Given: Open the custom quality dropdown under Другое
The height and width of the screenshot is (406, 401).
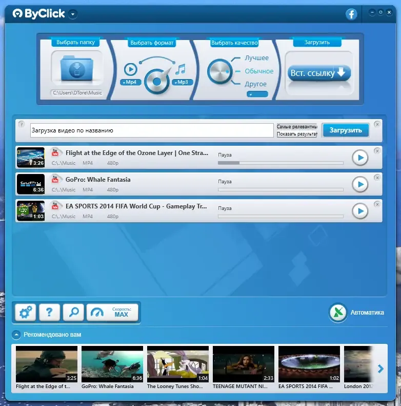Looking at the screenshot, I should [x=257, y=94].
